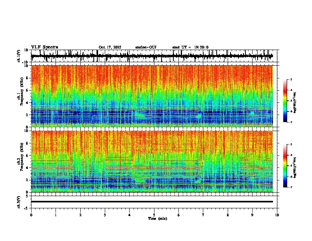This screenshot has height=241, width=312.
Task: Click tick label "5" on the Time axis
Action: click(154, 215)
